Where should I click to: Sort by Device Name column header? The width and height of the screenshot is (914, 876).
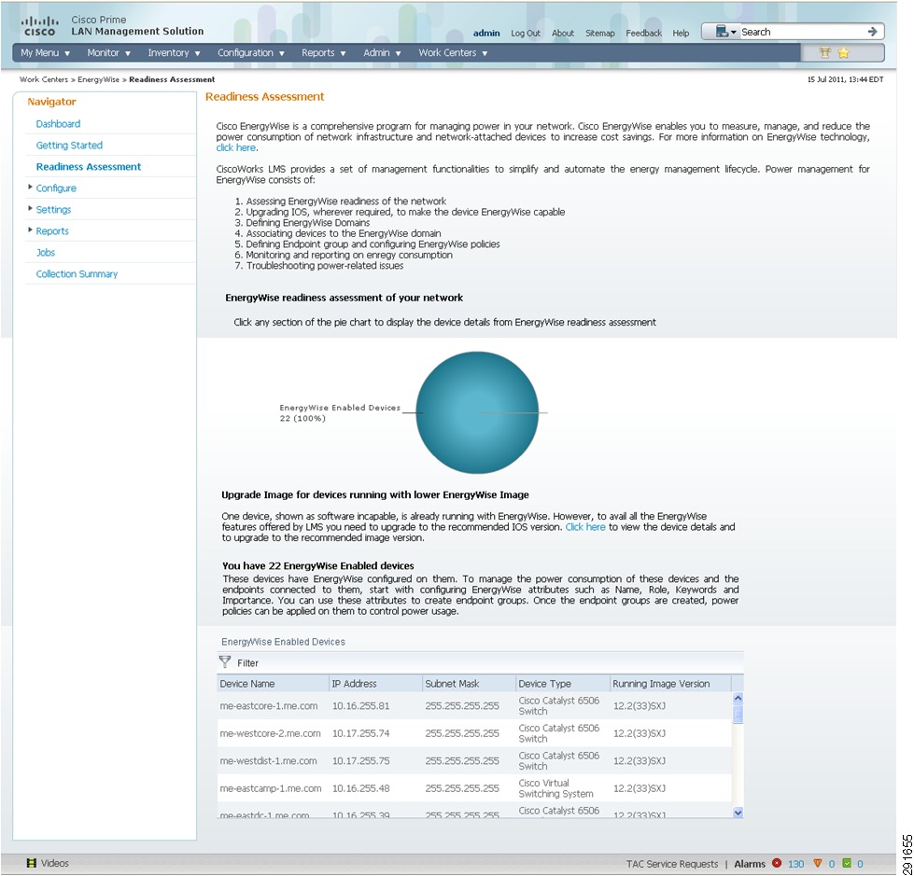(x=273, y=683)
